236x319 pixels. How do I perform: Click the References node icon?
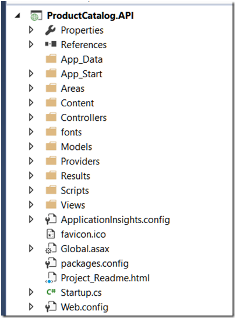[x=51, y=44]
